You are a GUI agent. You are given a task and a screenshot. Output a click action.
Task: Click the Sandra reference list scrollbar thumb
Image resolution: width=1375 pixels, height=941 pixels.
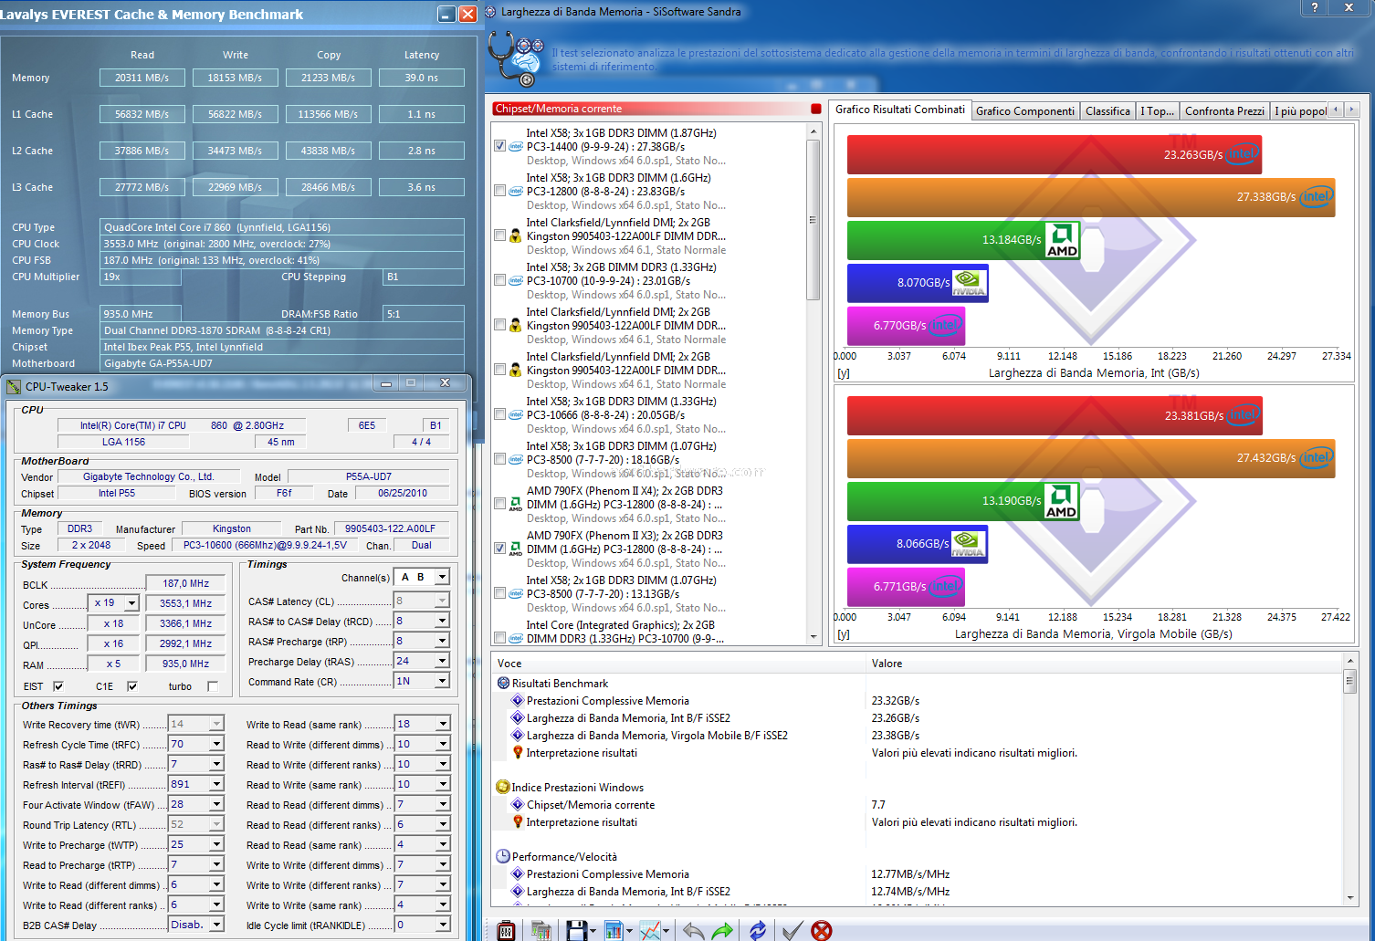click(x=813, y=219)
